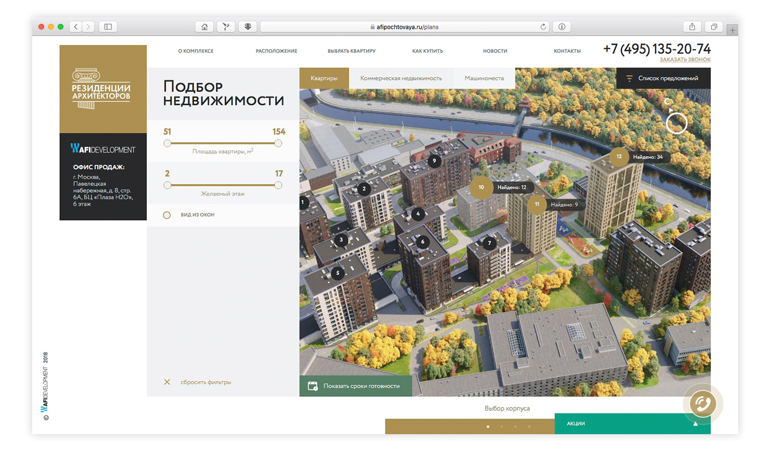Toggle the Safari sidebar
Image resolution: width=769 pixels, height=450 pixels.
(108, 26)
